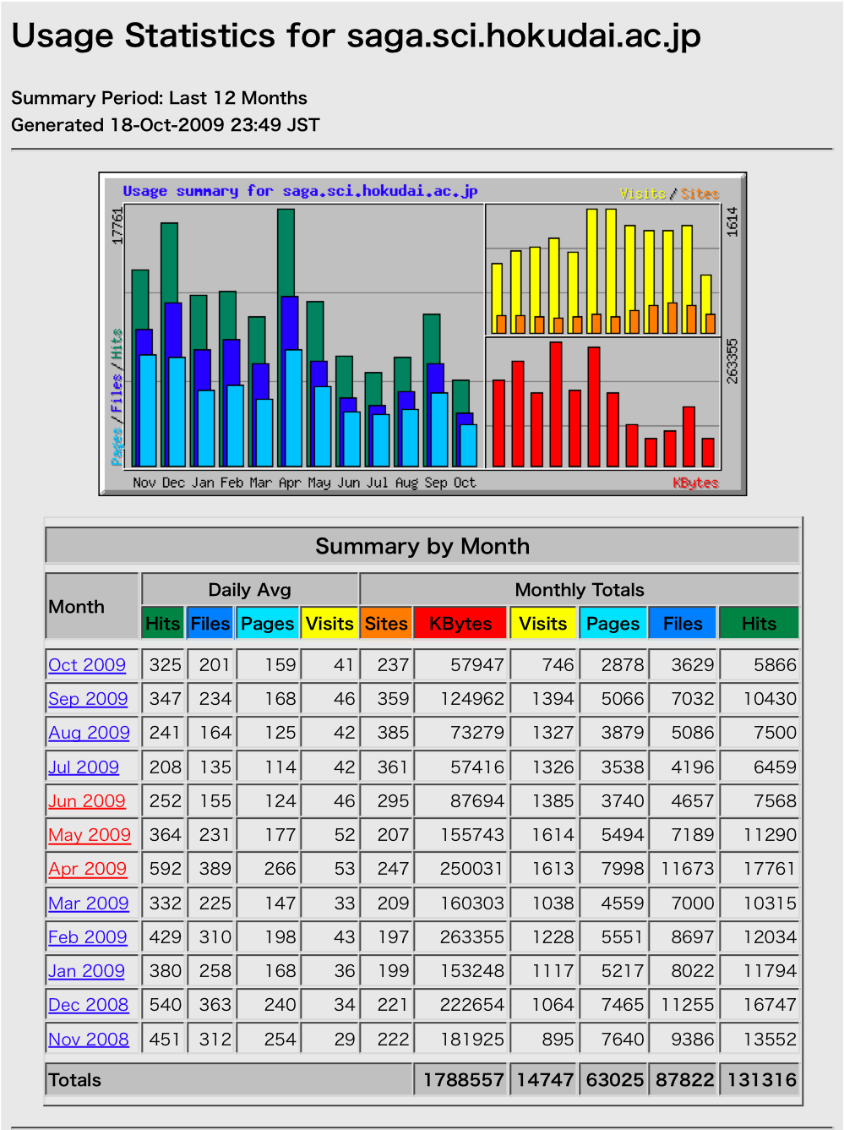Click the green Monthly Totals Hits header
844x1130 pixels.
click(759, 623)
